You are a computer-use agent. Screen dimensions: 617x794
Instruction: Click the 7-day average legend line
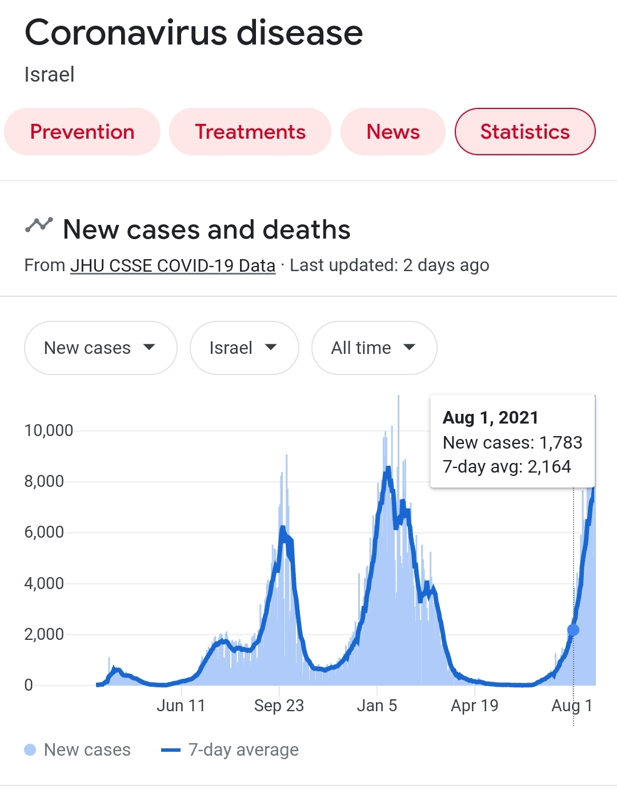[x=171, y=750]
